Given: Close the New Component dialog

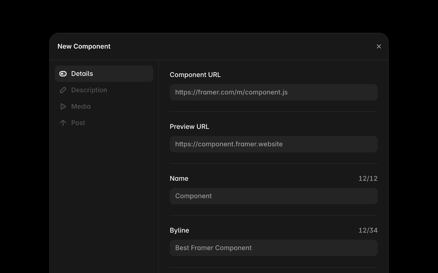Looking at the screenshot, I should coord(379,46).
